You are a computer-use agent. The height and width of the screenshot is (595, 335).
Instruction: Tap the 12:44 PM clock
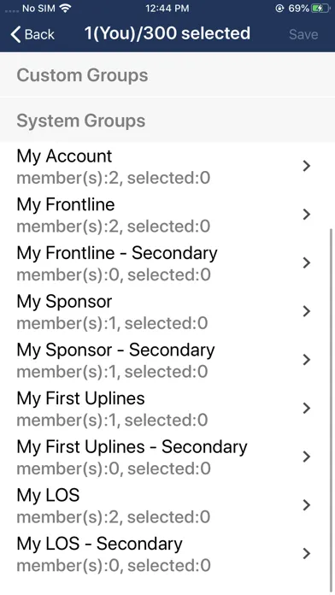point(167,9)
